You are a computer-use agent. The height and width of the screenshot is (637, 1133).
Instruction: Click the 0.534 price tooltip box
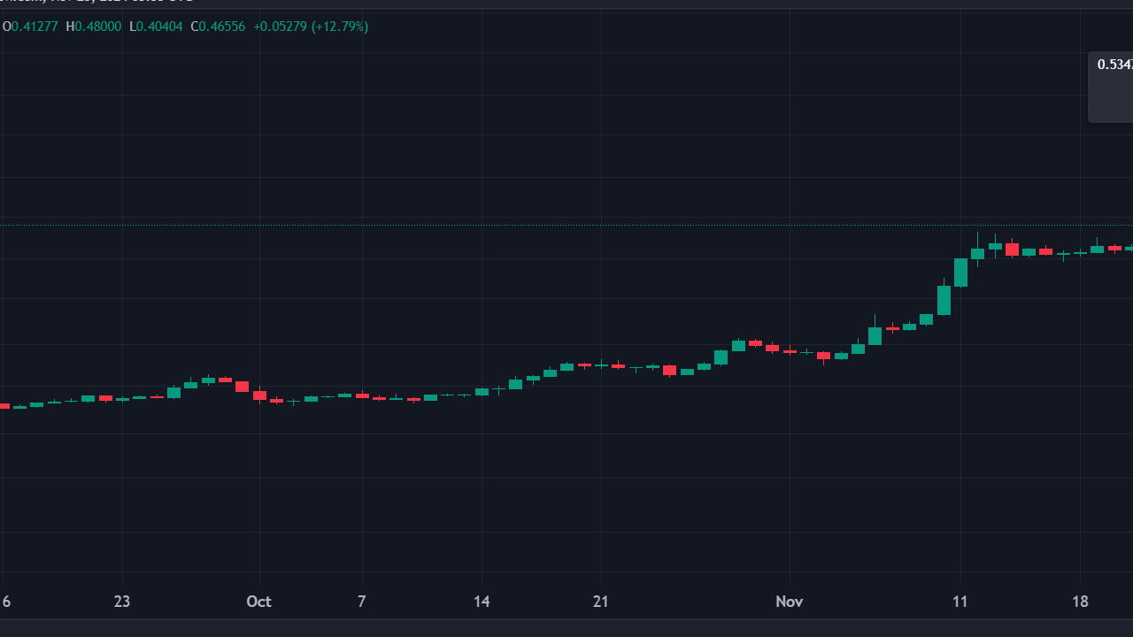coord(1111,87)
